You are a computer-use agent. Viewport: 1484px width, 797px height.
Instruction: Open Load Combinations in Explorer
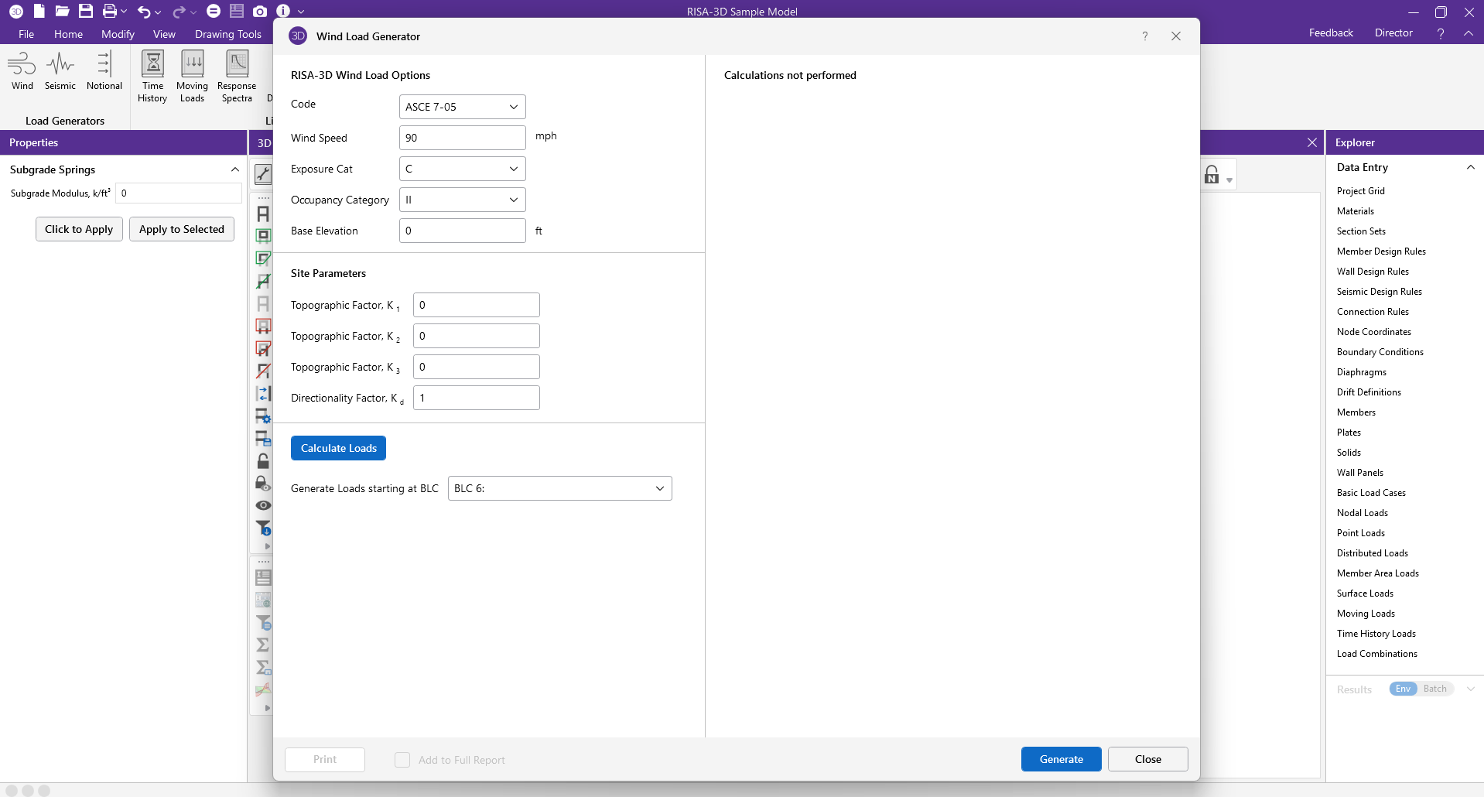1377,654
